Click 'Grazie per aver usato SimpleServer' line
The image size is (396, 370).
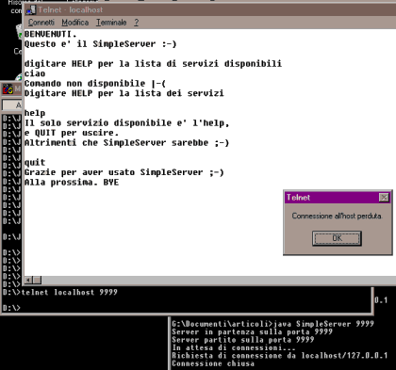point(124,172)
